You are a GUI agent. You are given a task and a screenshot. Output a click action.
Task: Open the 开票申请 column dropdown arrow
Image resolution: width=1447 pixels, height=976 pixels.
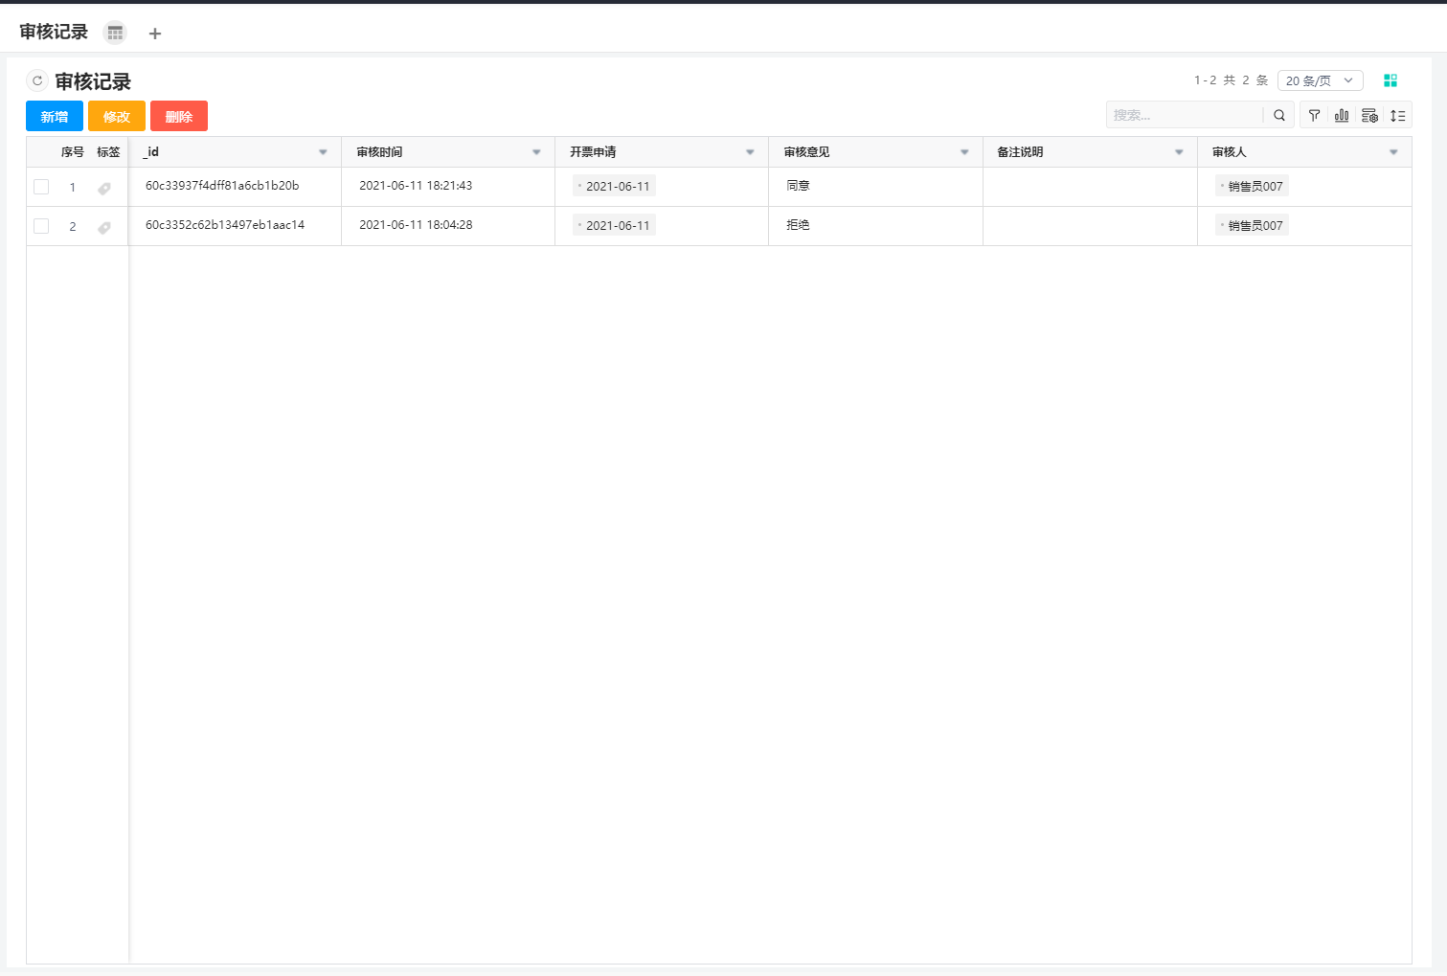coord(750,152)
